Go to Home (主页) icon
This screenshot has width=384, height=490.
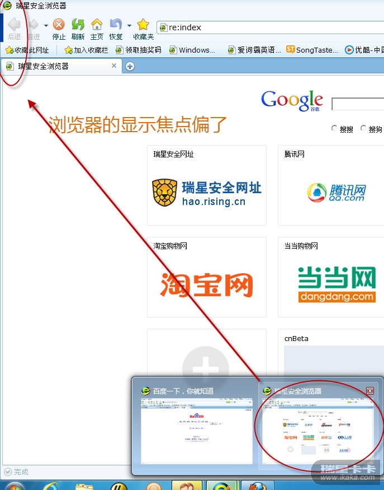[x=97, y=25]
